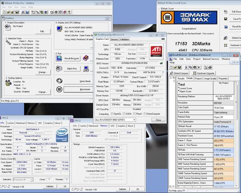Click Intel Pentium 4 logo in CPU-Z
241x193 pixels.
point(62,135)
